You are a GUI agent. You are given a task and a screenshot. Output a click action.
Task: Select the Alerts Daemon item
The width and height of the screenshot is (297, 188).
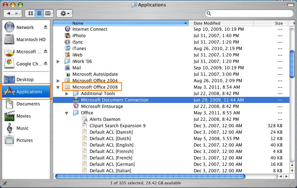(101, 119)
